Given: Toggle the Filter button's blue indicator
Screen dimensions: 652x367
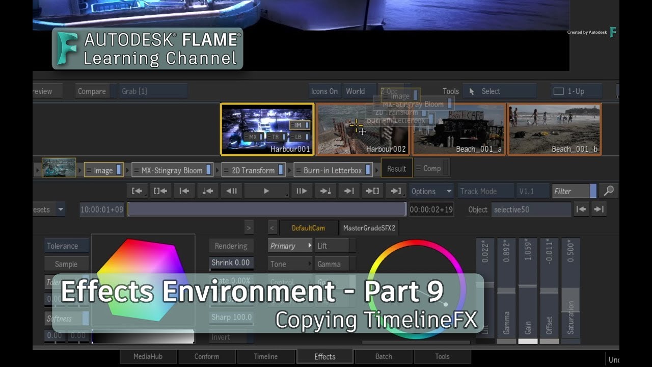Looking at the screenshot, I should click(593, 191).
